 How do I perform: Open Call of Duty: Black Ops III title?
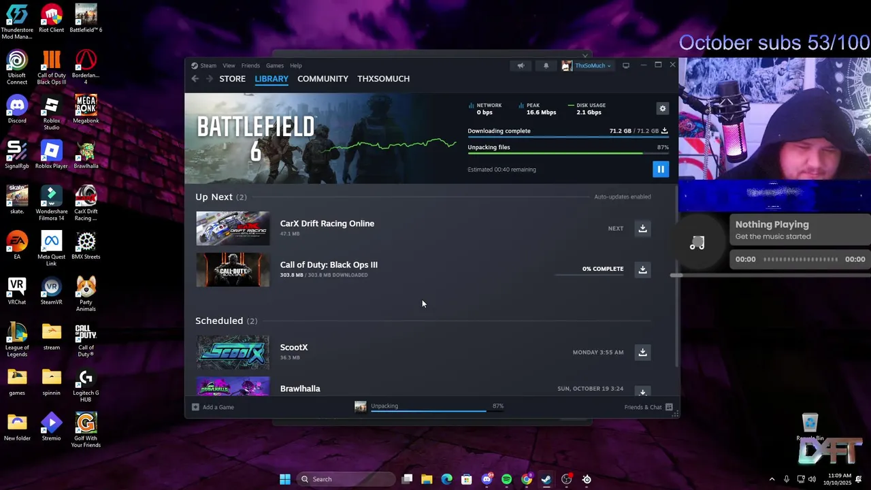329,265
